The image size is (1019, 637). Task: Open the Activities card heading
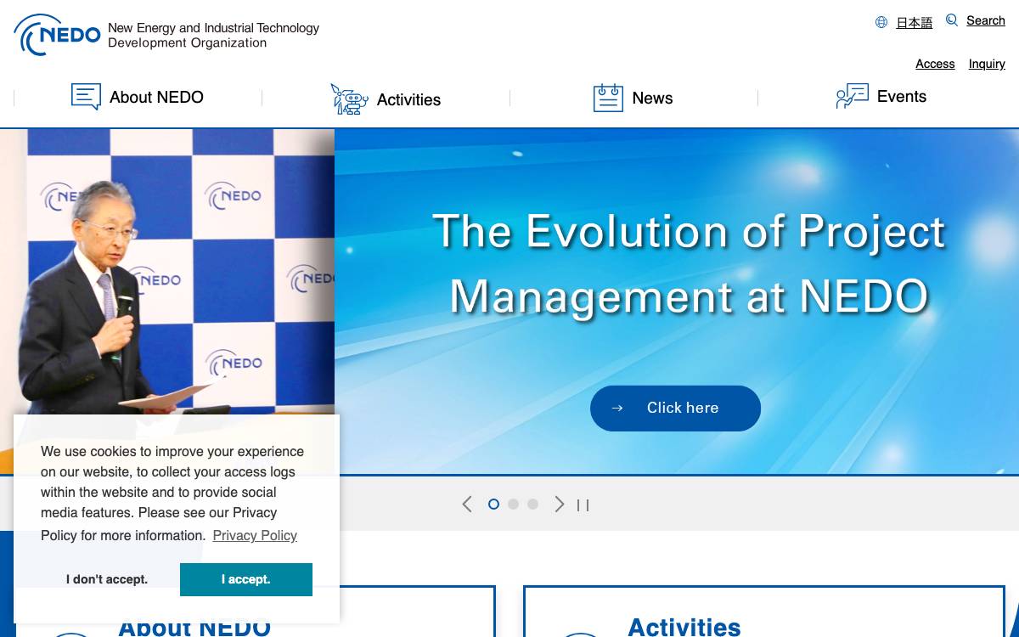pos(684,627)
